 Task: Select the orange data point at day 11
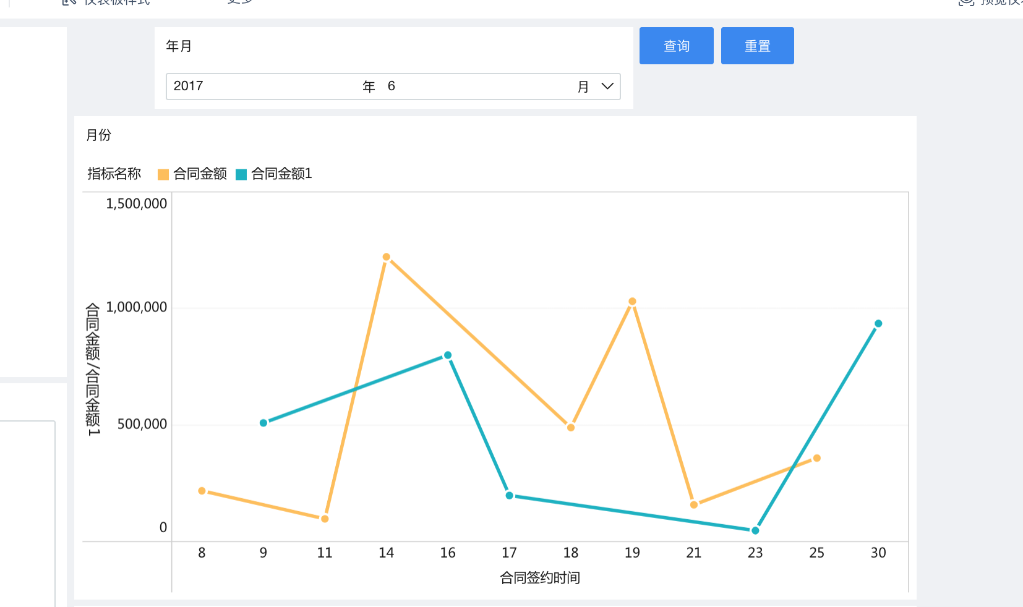(325, 519)
